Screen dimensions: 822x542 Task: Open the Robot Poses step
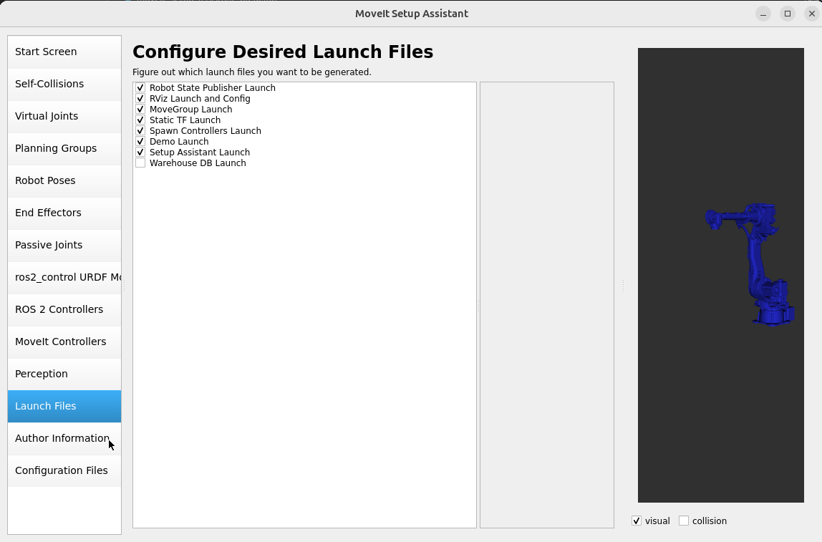[64, 181]
